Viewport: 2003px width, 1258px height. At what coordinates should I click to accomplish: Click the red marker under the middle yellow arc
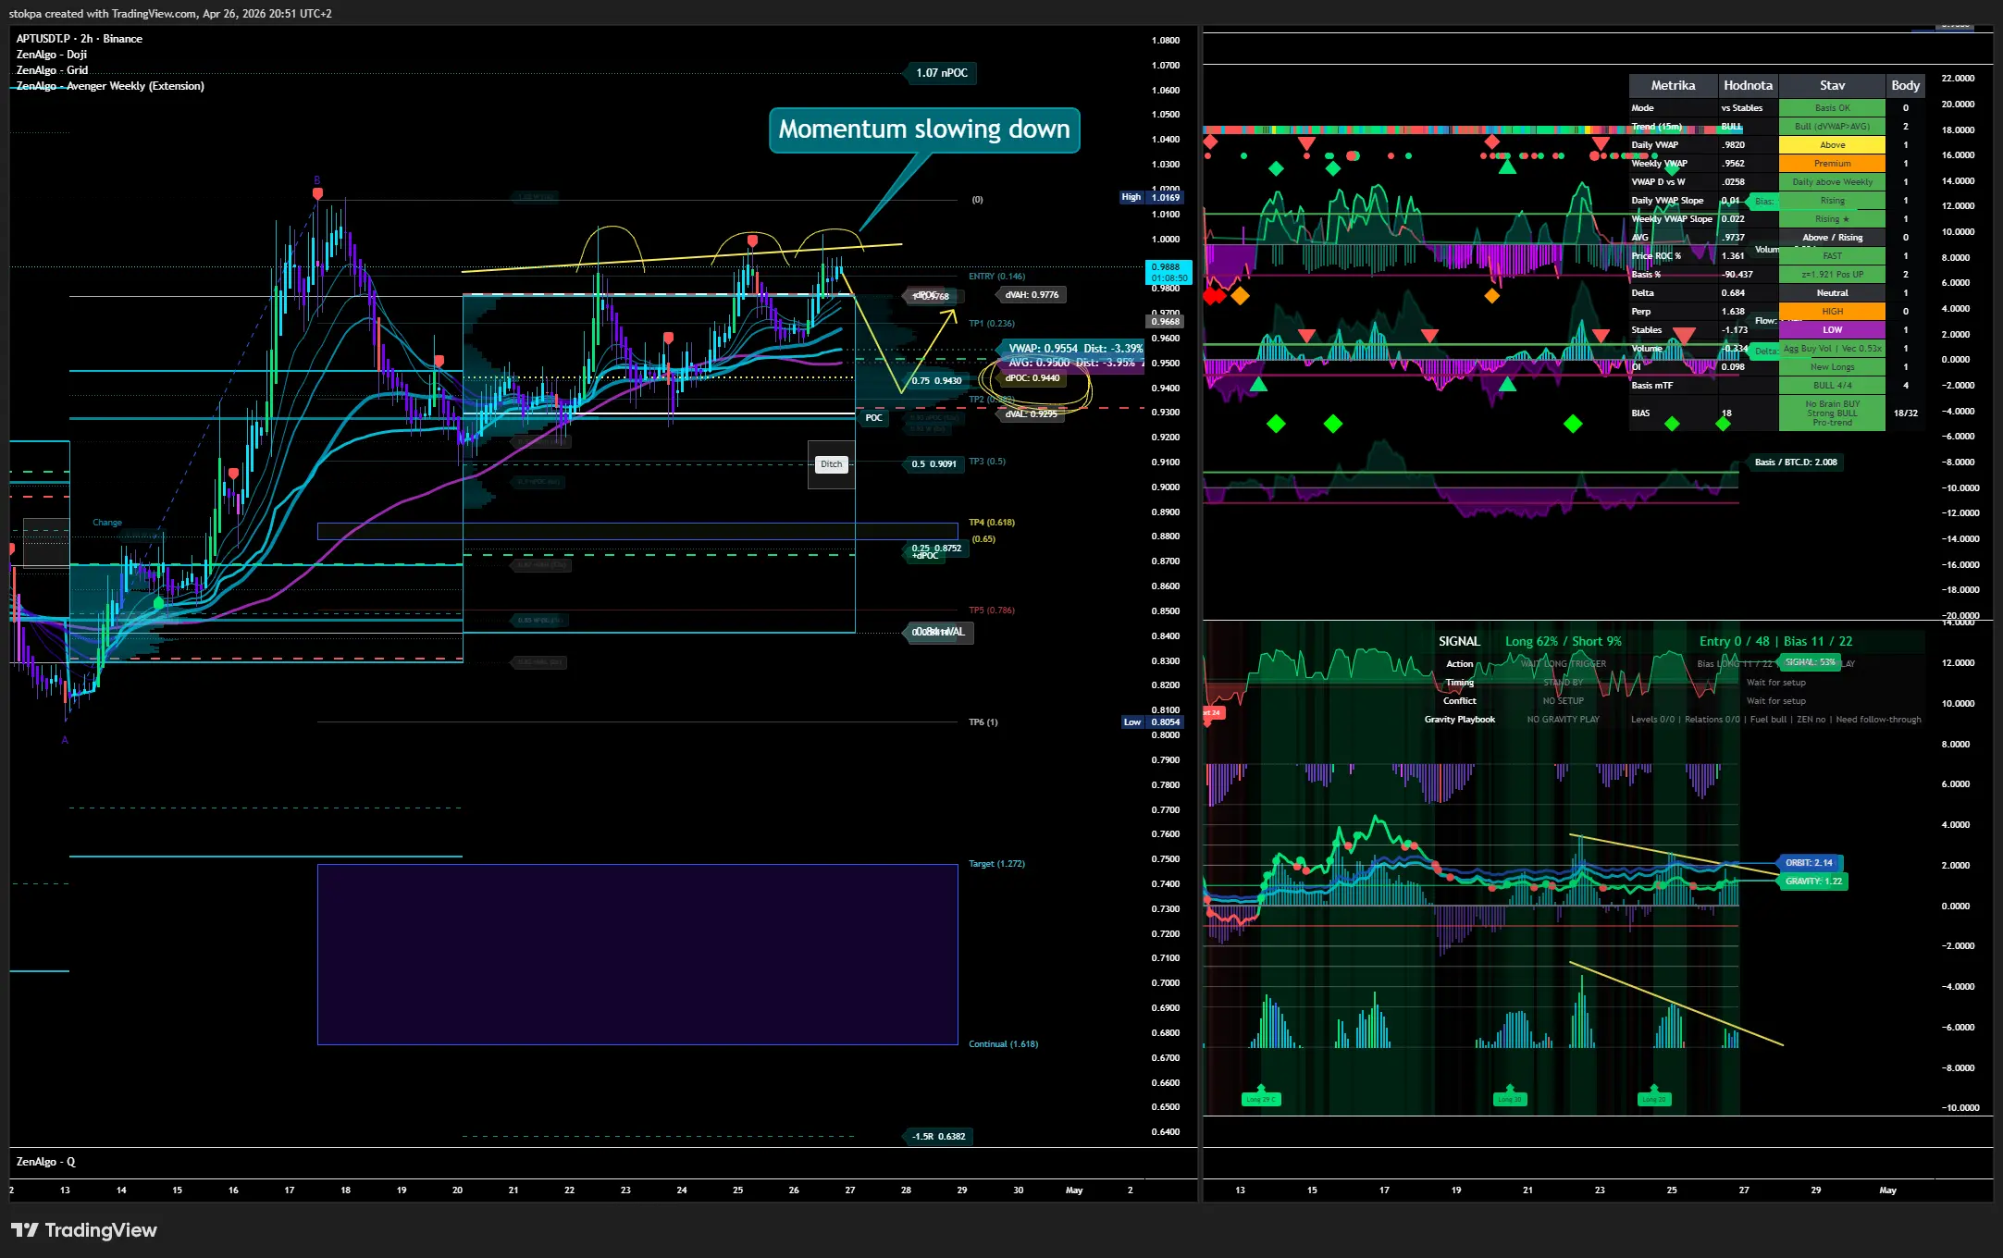click(x=752, y=241)
